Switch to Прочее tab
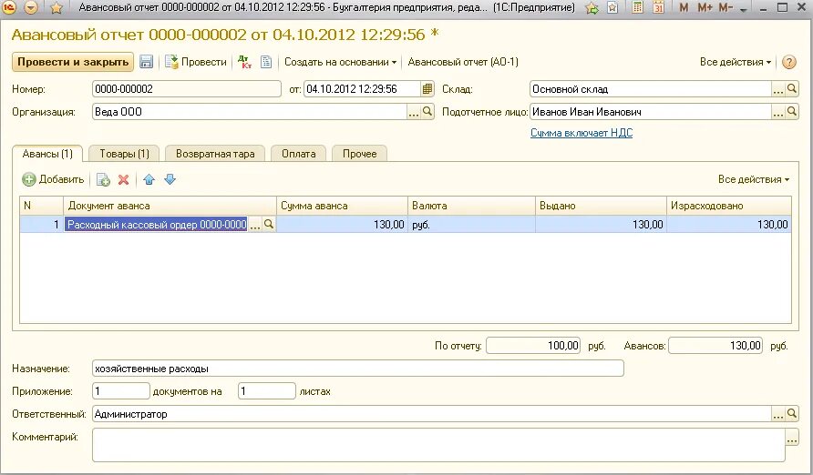The width and height of the screenshot is (813, 475). (359, 154)
